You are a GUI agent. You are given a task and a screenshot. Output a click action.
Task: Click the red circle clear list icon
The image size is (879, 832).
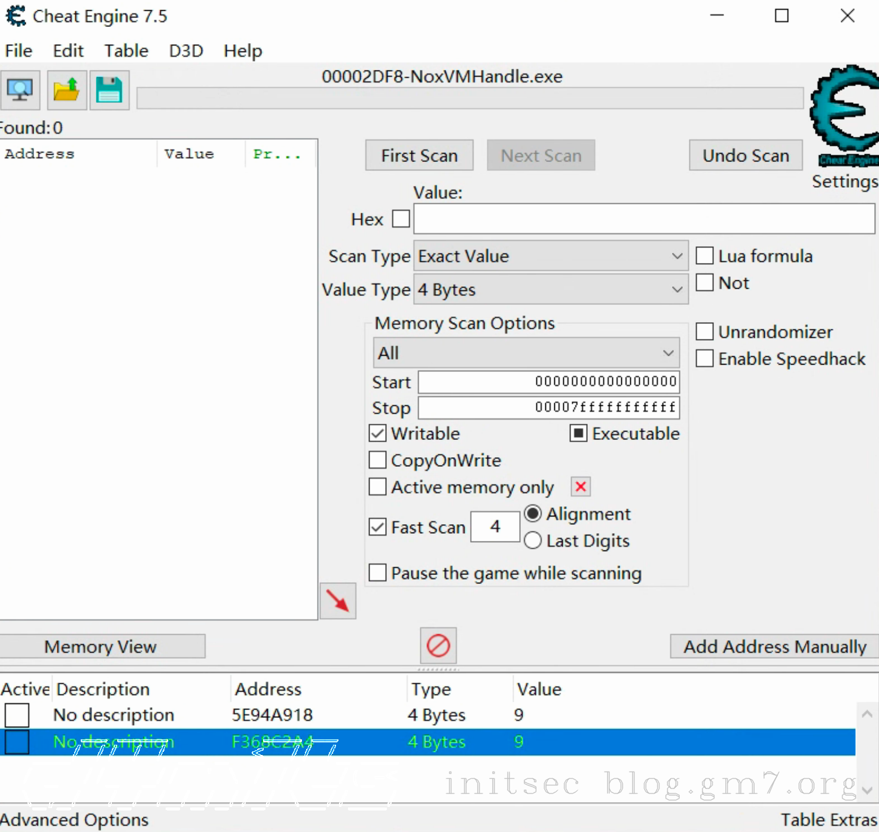pos(438,646)
